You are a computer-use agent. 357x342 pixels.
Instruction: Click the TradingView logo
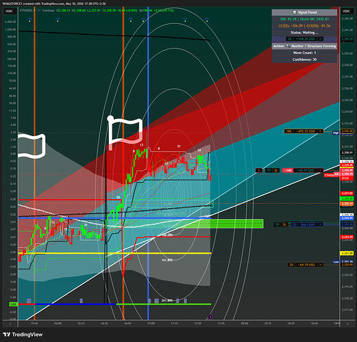pos(23,334)
